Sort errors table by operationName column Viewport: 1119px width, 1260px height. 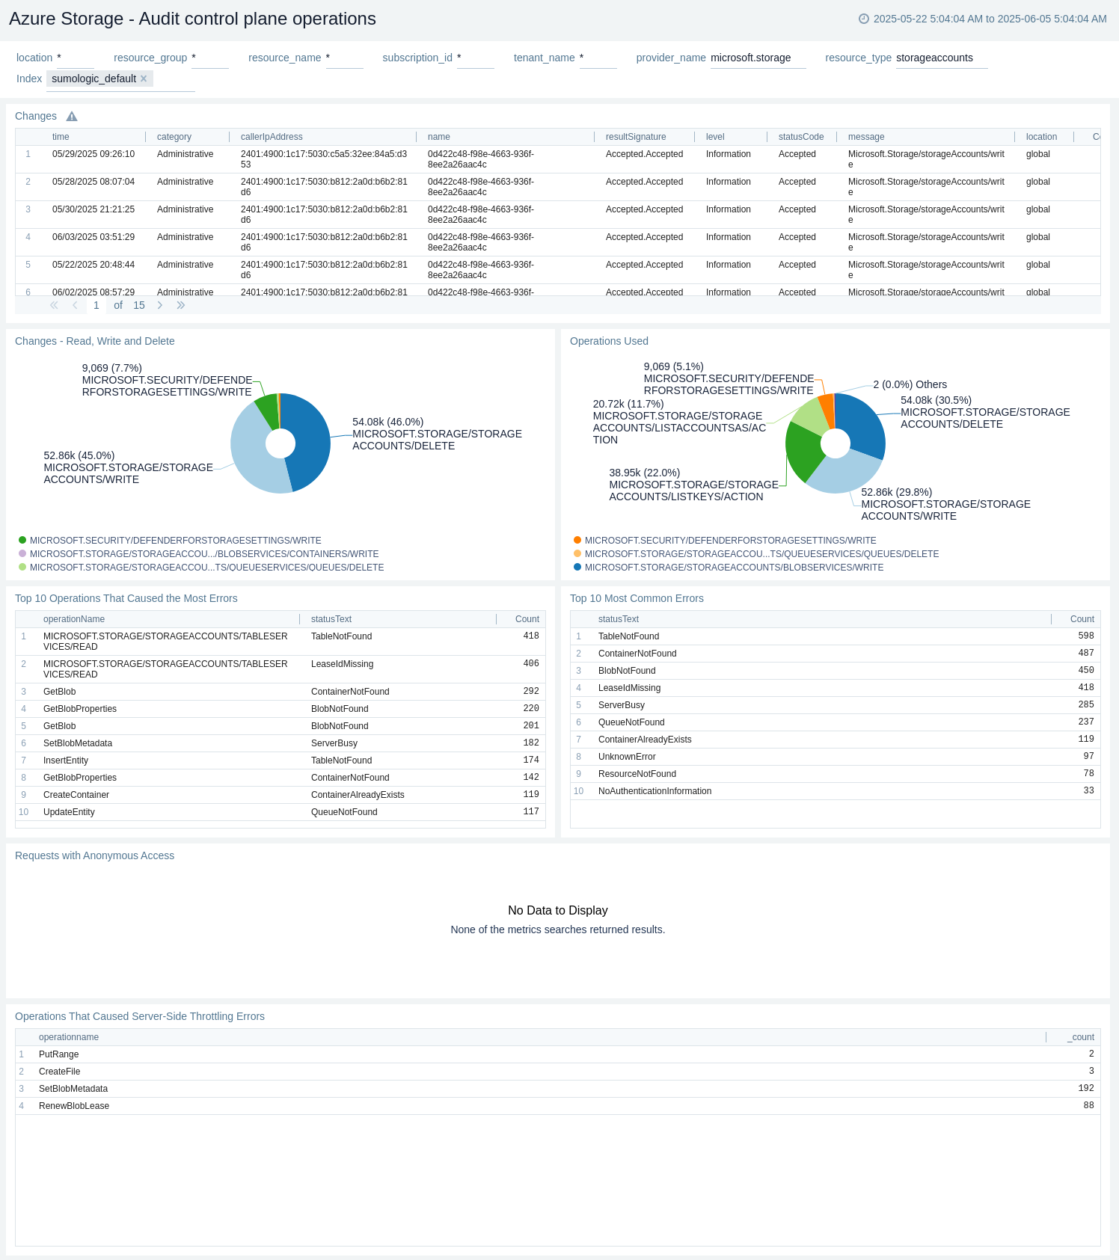(x=74, y=619)
